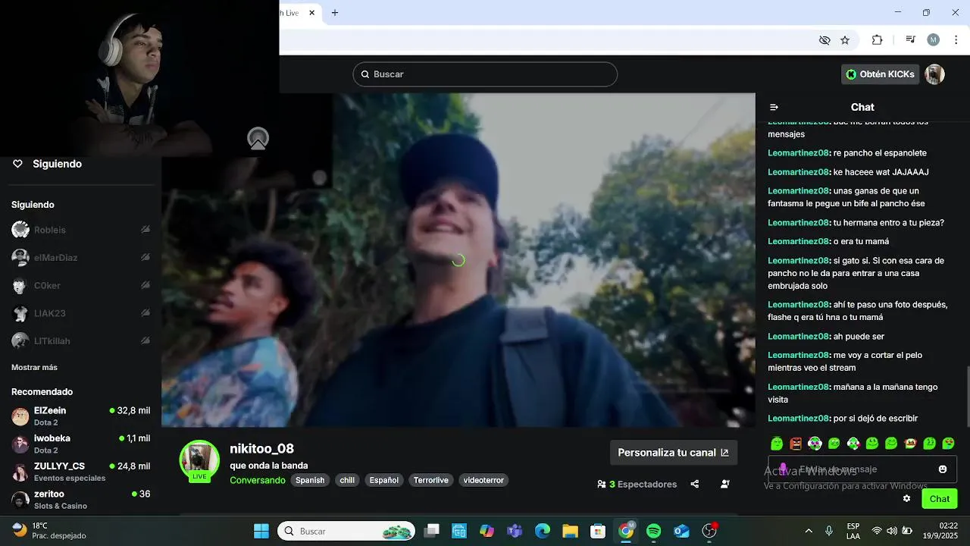This screenshot has height=546, width=970.
Task: Click the AirPlay cast icon on video
Action: tap(258, 139)
